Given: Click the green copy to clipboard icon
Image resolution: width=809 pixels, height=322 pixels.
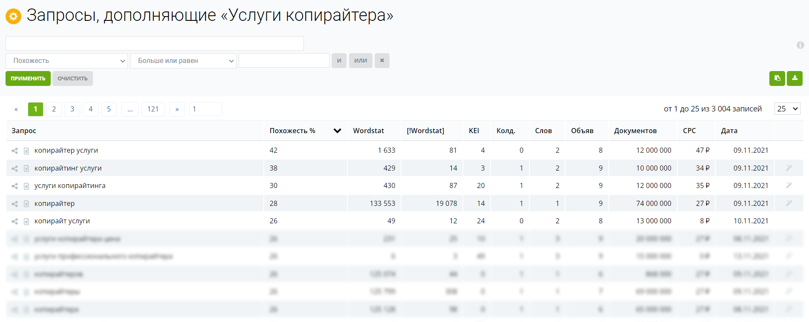Looking at the screenshot, I should [777, 78].
